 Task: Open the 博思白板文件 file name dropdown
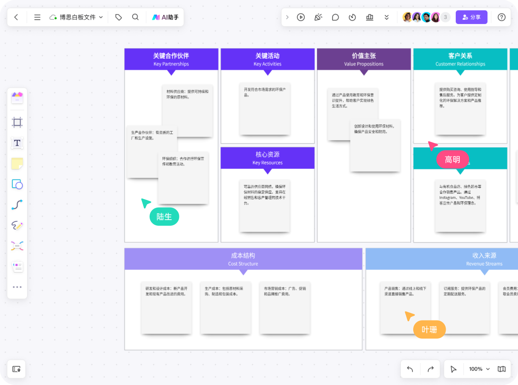[x=76, y=17]
